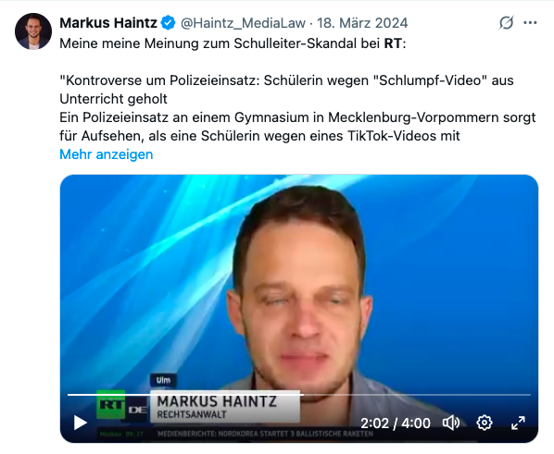
Task: Click the blue verified badge icon
Action: (x=169, y=23)
